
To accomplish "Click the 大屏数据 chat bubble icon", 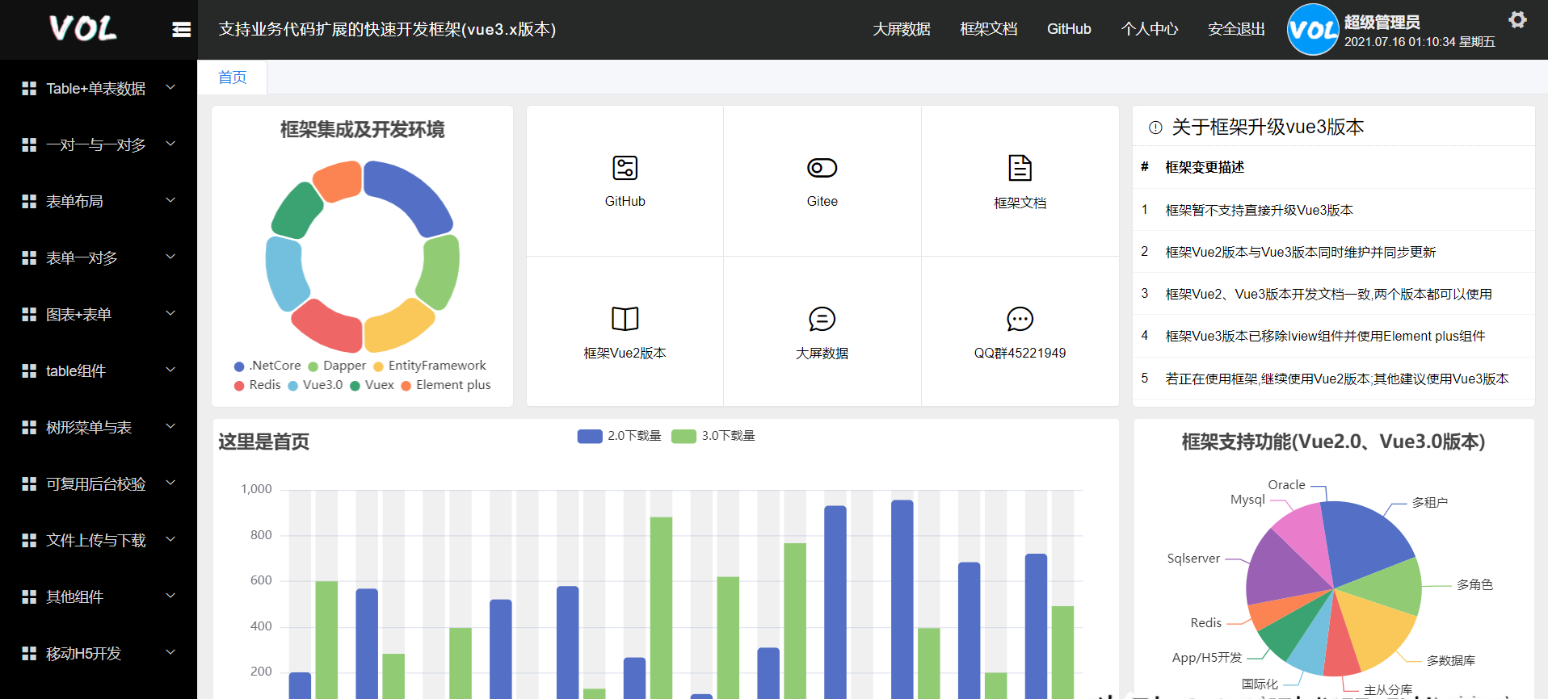I will tap(822, 319).
